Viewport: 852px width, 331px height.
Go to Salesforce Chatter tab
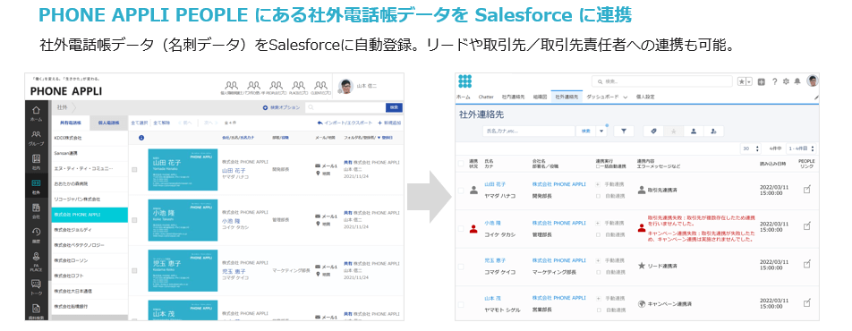click(486, 97)
